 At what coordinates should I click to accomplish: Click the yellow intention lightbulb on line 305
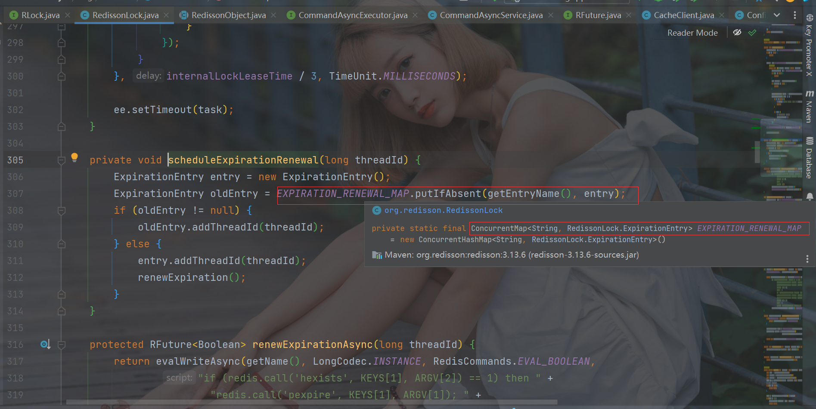tap(74, 157)
